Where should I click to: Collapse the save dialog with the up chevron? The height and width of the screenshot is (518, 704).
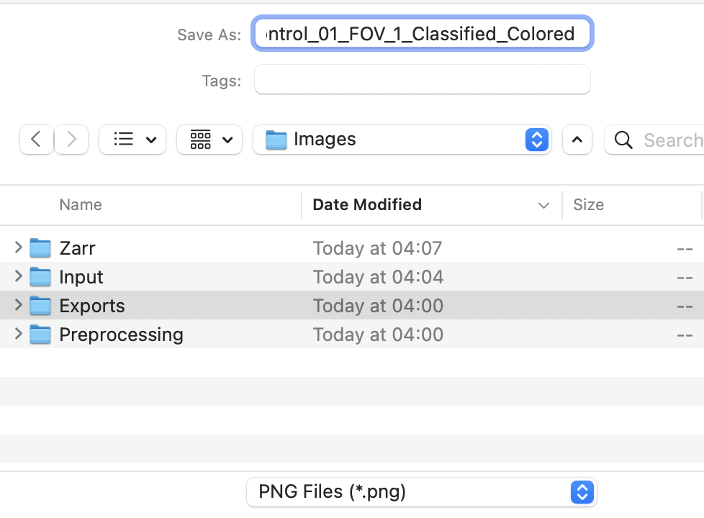pyautogui.click(x=577, y=140)
